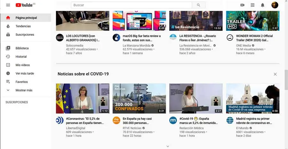Play the LOS LOCUTORES radio studio thumbnail

83,21
